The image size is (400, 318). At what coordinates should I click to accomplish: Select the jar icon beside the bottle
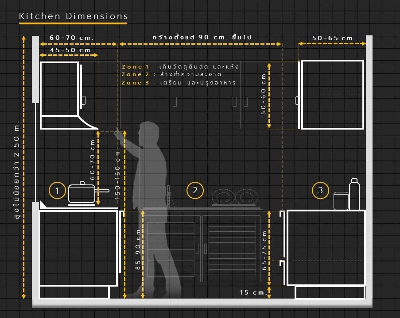tap(341, 201)
